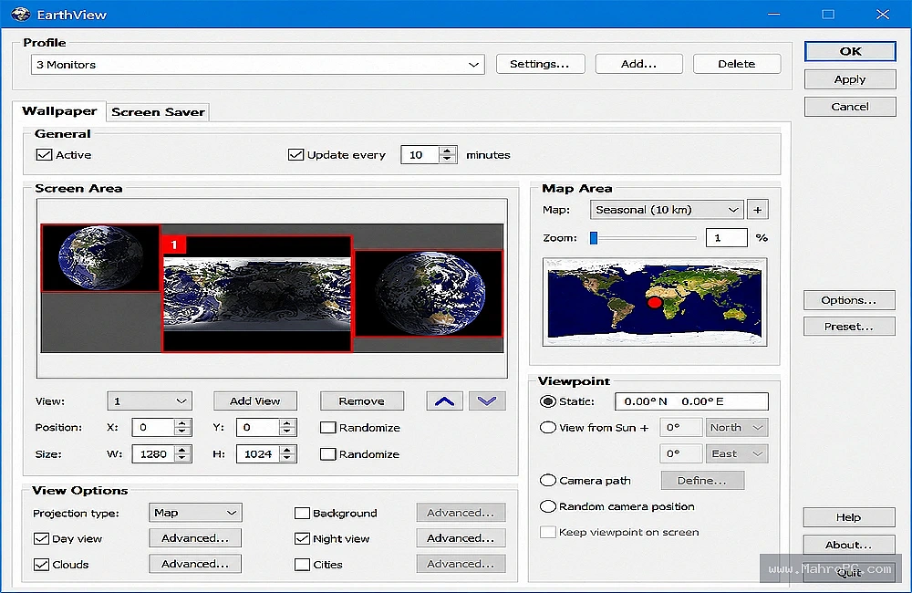Toggle the Update every checkbox

coord(296,155)
